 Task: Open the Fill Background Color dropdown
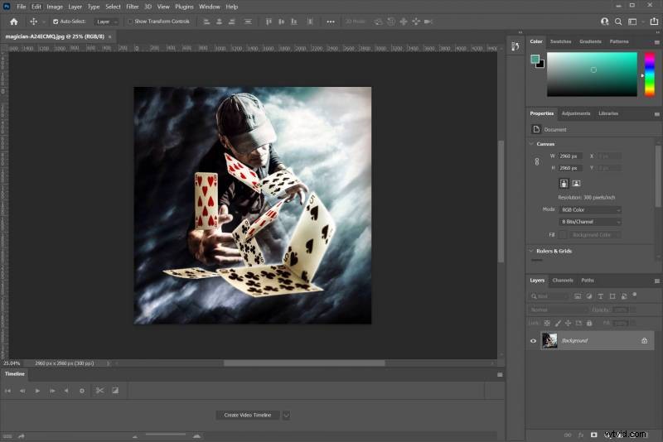pyautogui.click(x=595, y=235)
